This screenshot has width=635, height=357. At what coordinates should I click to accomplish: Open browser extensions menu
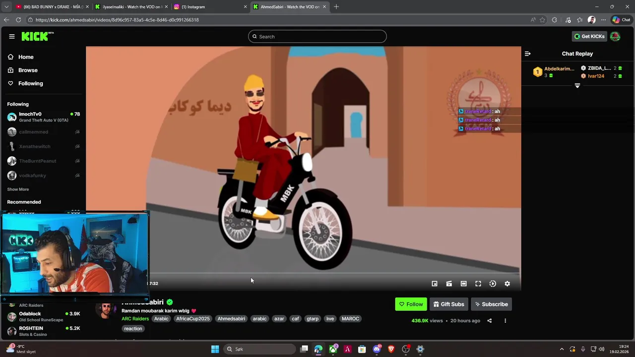point(555,20)
